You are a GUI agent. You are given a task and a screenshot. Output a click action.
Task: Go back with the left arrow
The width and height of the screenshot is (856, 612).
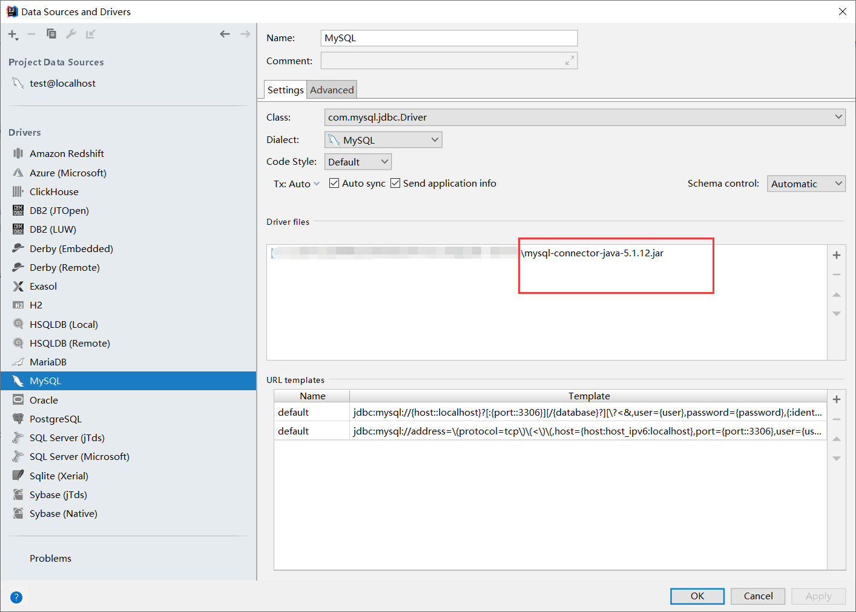tap(225, 34)
